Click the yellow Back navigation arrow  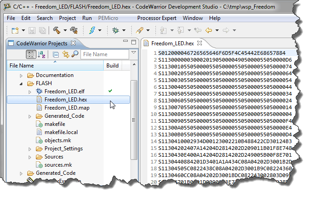(209, 30)
